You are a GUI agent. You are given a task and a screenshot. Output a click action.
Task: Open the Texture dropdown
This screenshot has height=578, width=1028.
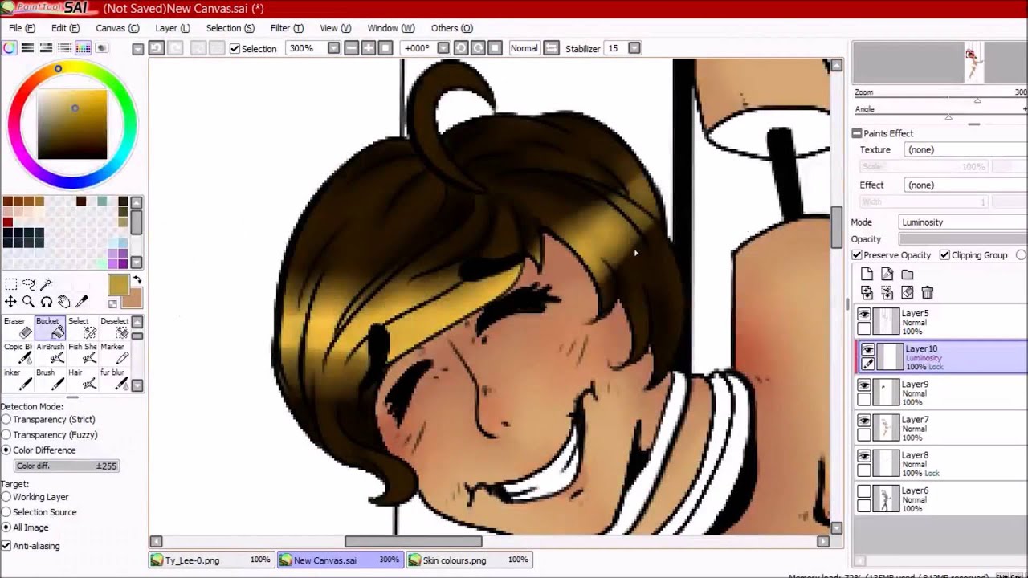(x=965, y=149)
